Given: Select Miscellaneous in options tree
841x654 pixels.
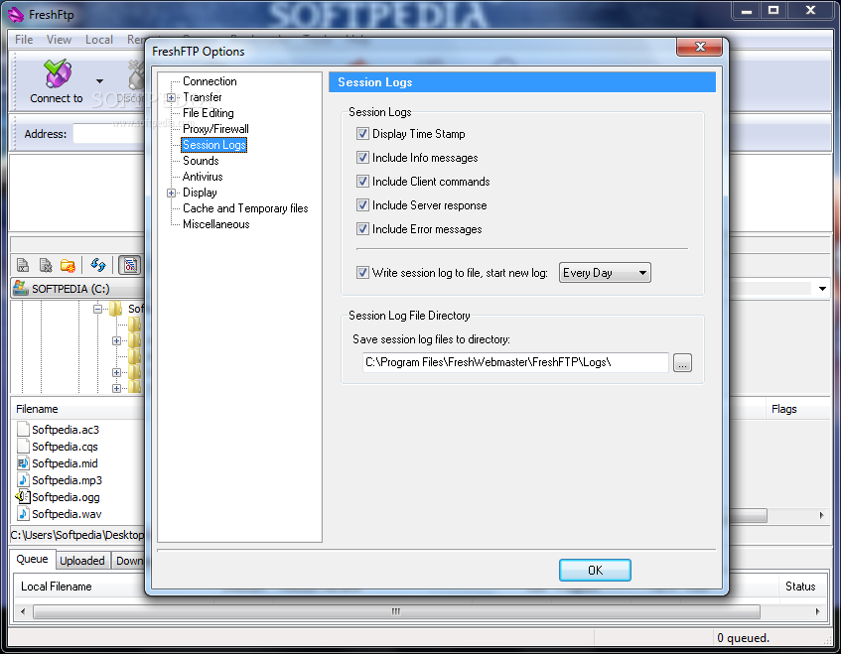Looking at the screenshot, I should coord(216,224).
